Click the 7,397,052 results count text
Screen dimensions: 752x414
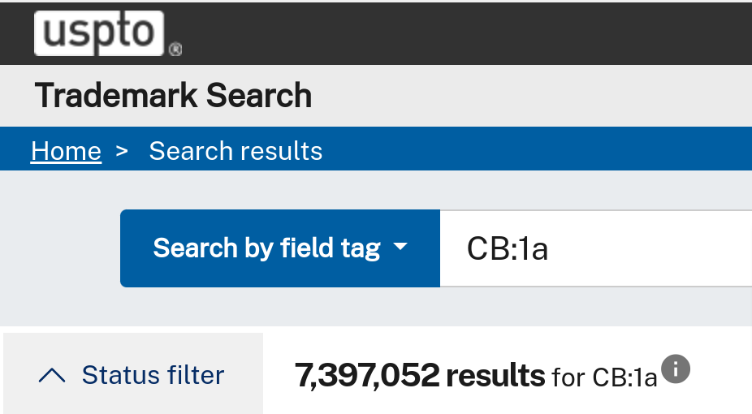coord(420,375)
